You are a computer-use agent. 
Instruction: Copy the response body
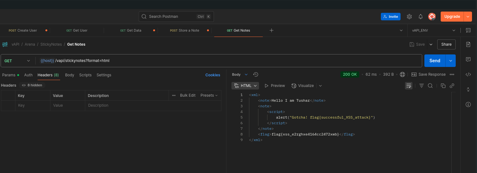click(x=443, y=86)
